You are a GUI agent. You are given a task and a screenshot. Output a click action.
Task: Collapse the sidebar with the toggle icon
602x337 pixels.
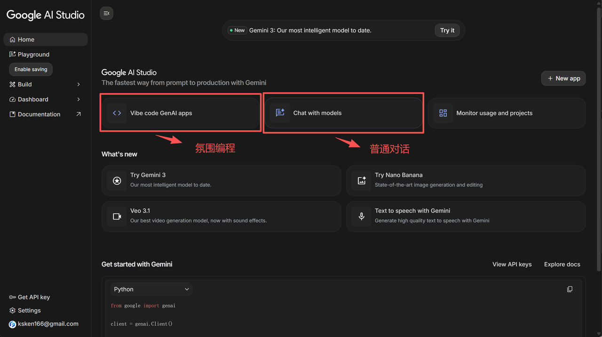coord(106,14)
